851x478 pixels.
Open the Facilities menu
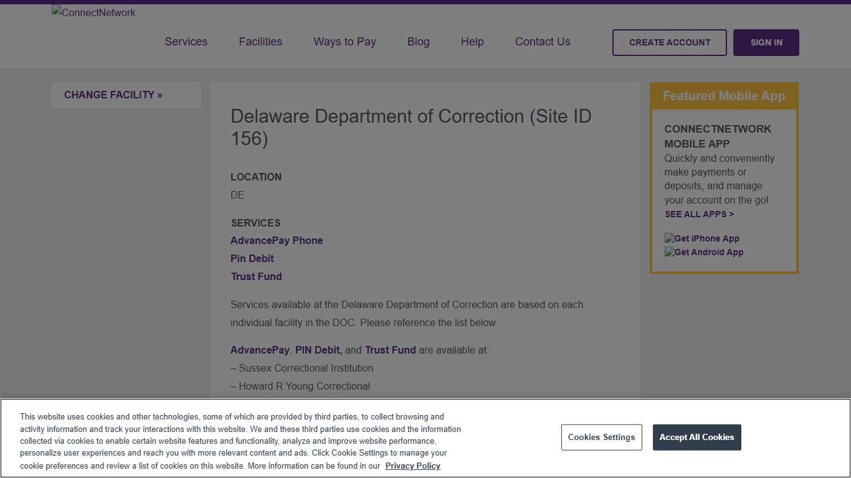260,42
